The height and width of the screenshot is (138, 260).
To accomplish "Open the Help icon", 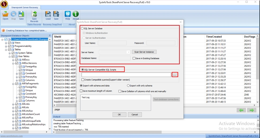I will [68, 14].
